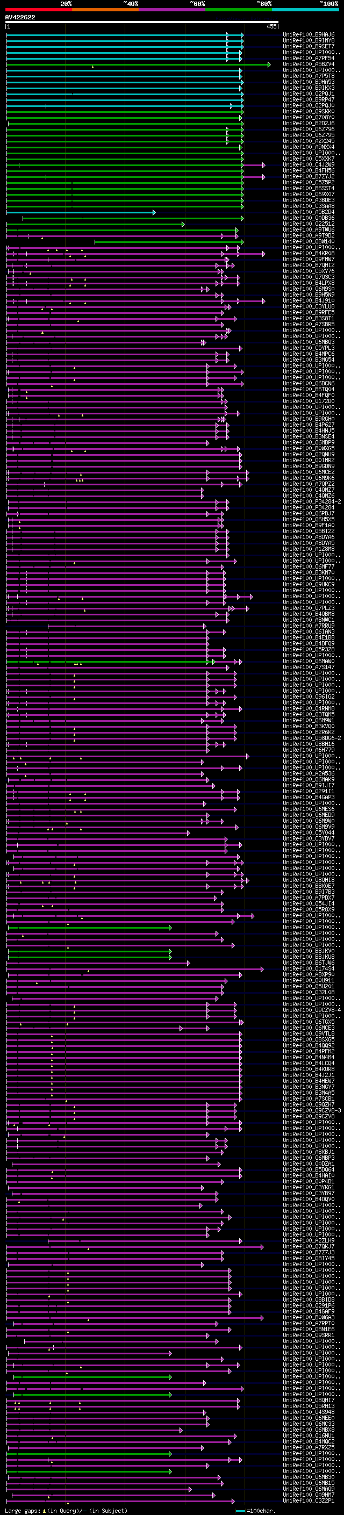Image resolution: width=344 pixels, height=1515 pixels.
Task: Select label UniRef100_Q6DCN6
Action: pos(308,384)
